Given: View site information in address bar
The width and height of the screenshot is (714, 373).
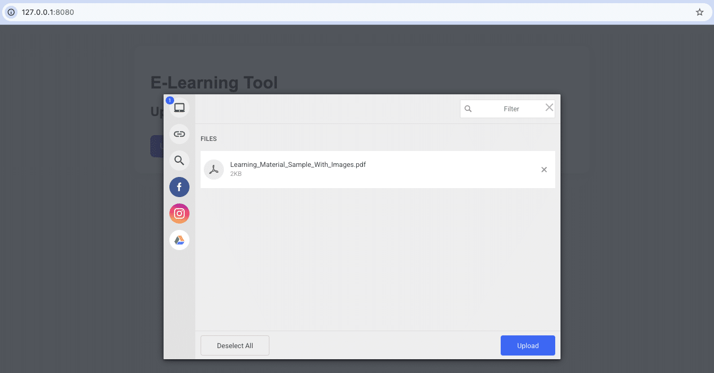Looking at the screenshot, I should pos(11,12).
